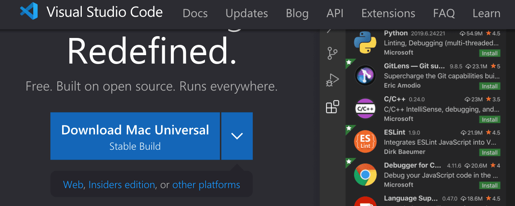This screenshot has width=515, height=206.
Task: Install the GitLens extension
Action: click(x=489, y=87)
